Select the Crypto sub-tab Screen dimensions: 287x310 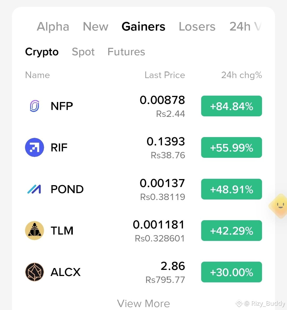42,52
